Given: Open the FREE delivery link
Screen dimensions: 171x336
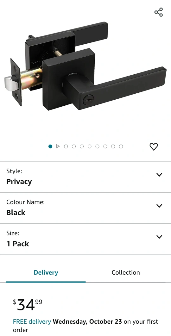Looking at the screenshot, I should coord(32,321).
